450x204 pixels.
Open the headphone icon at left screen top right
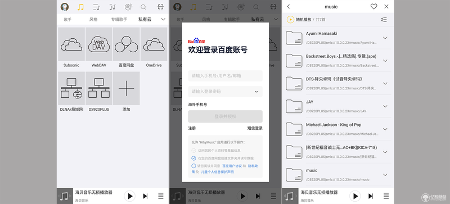point(161,7)
